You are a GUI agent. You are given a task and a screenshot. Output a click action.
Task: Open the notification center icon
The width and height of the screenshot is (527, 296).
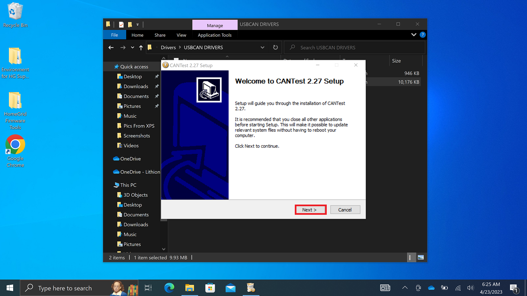click(x=514, y=288)
